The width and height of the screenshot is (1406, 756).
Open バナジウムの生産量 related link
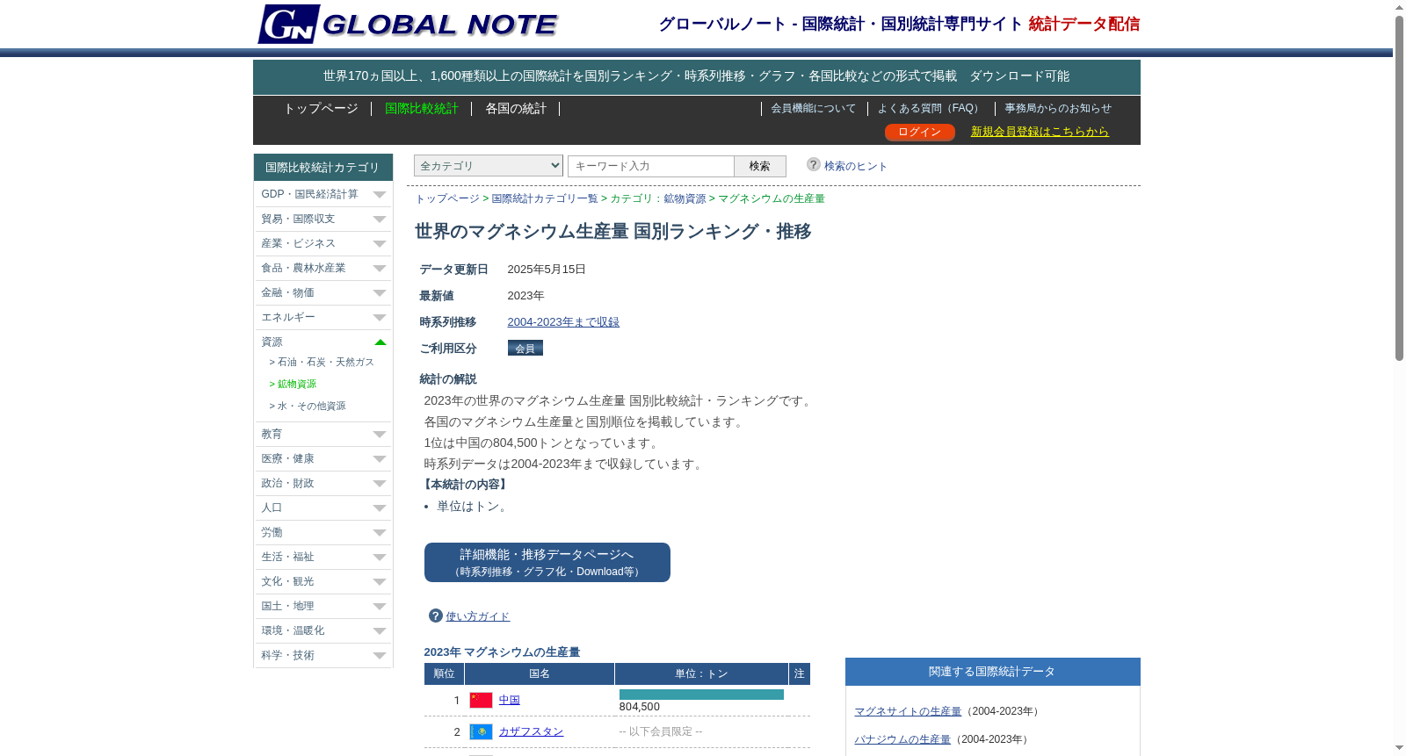(x=902, y=739)
